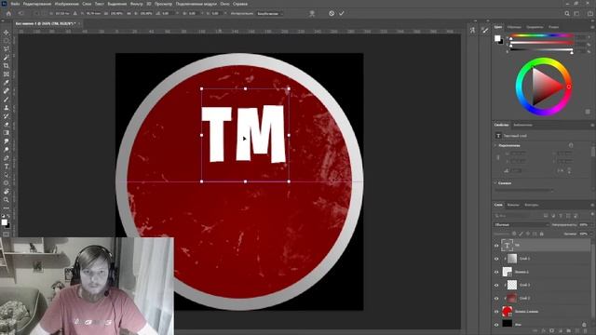The height and width of the screenshot is (335, 596).
Task: Select the Lasso tool
Action: tap(7, 49)
